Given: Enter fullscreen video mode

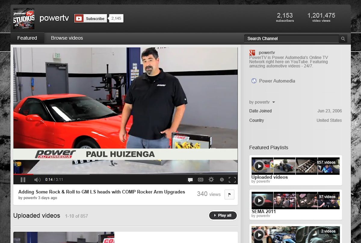Looking at the screenshot, I should pos(232,180).
